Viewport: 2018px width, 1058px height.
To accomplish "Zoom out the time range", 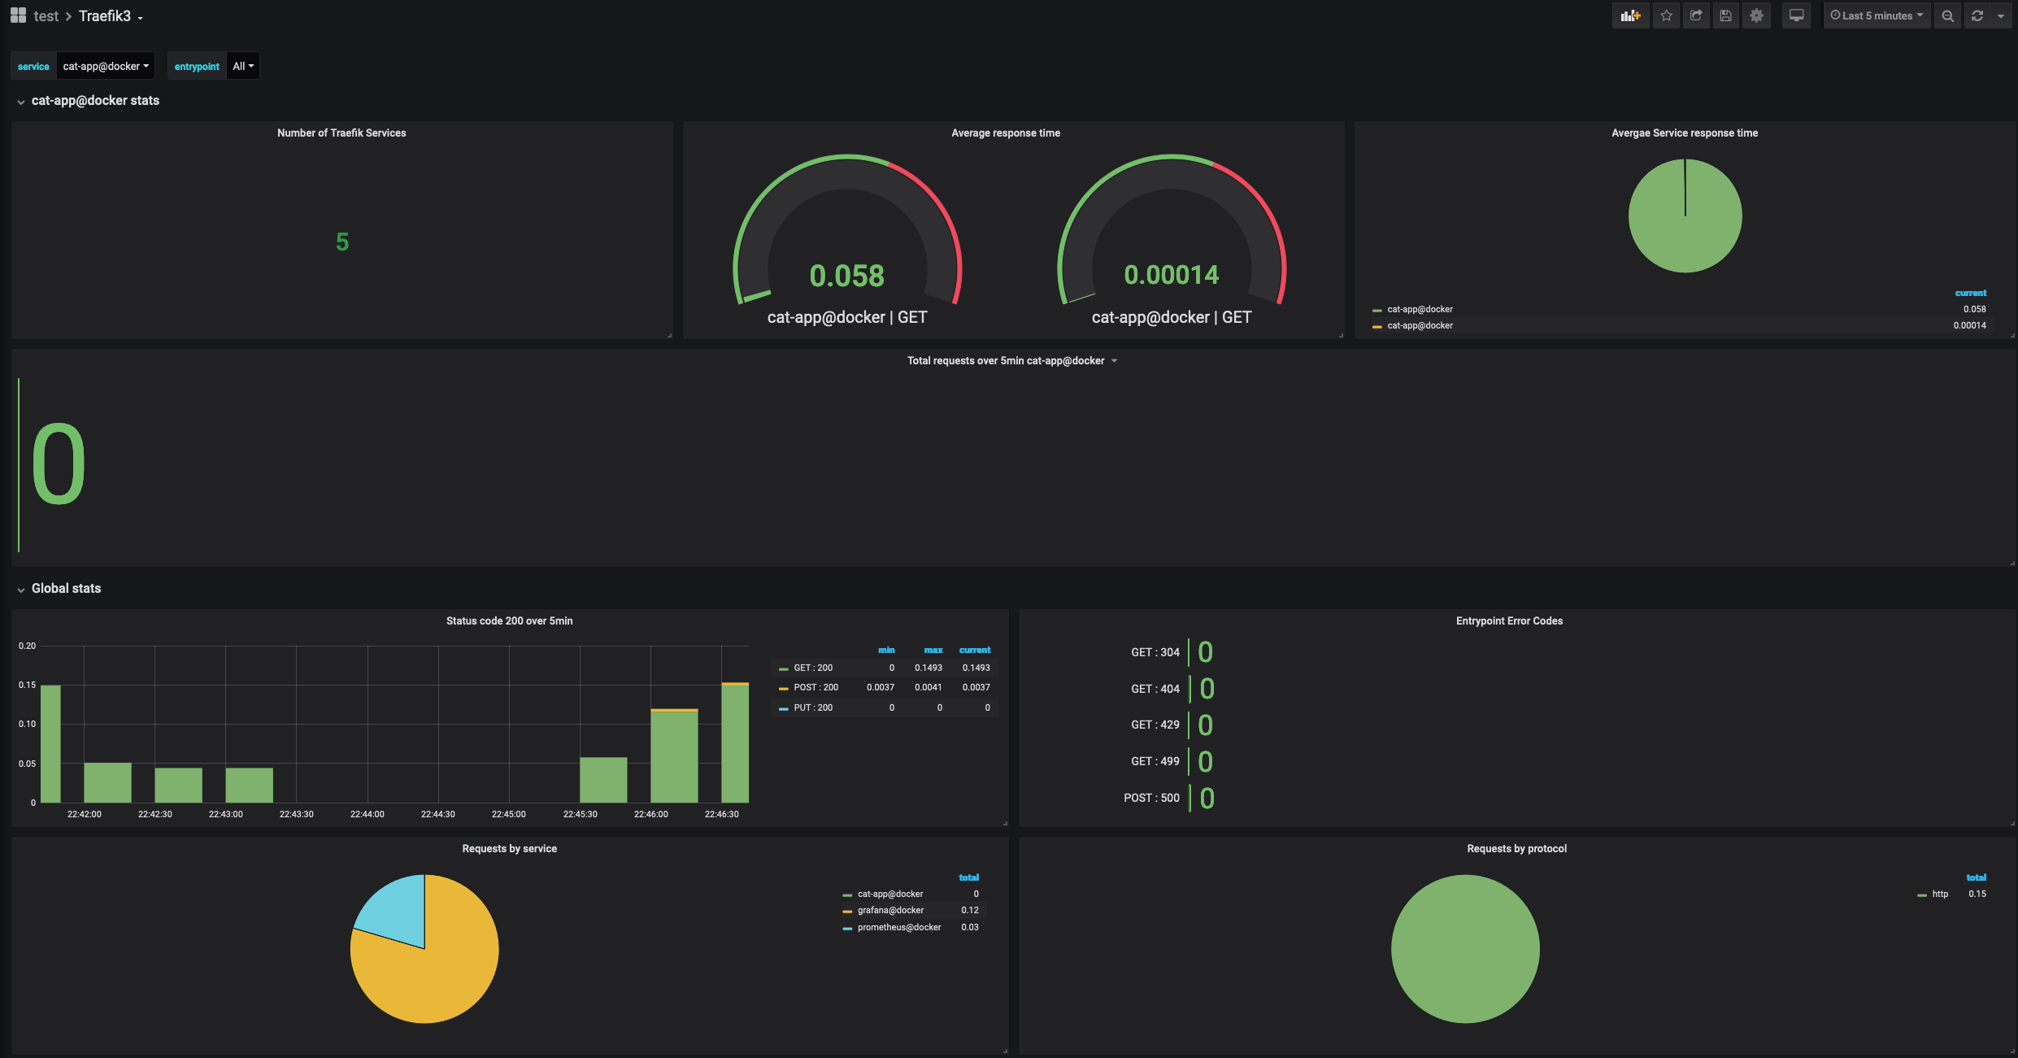I will (x=1947, y=15).
